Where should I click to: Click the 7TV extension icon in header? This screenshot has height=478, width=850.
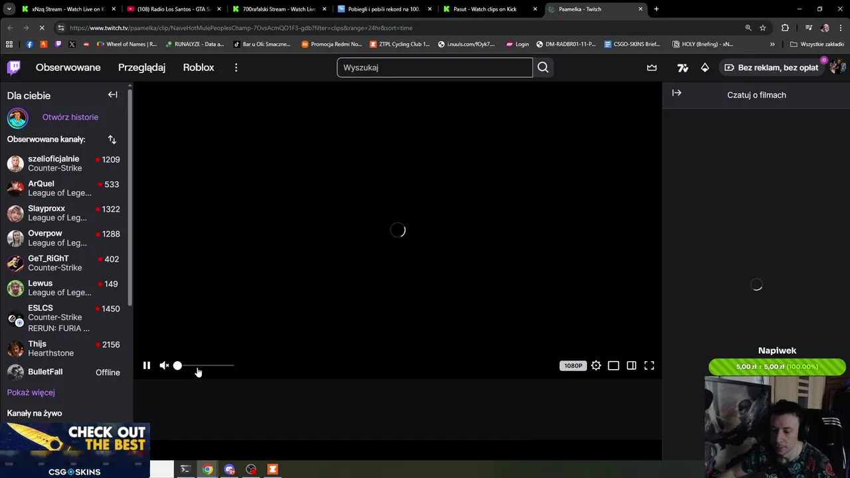[x=683, y=67]
